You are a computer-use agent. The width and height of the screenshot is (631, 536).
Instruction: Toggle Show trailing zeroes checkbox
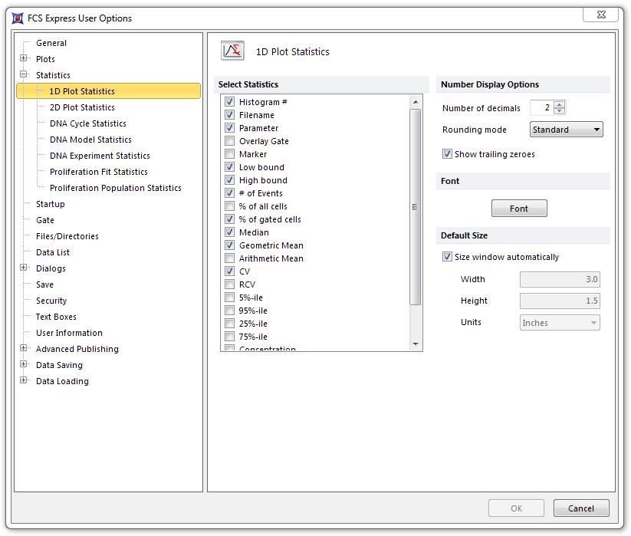coord(448,154)
